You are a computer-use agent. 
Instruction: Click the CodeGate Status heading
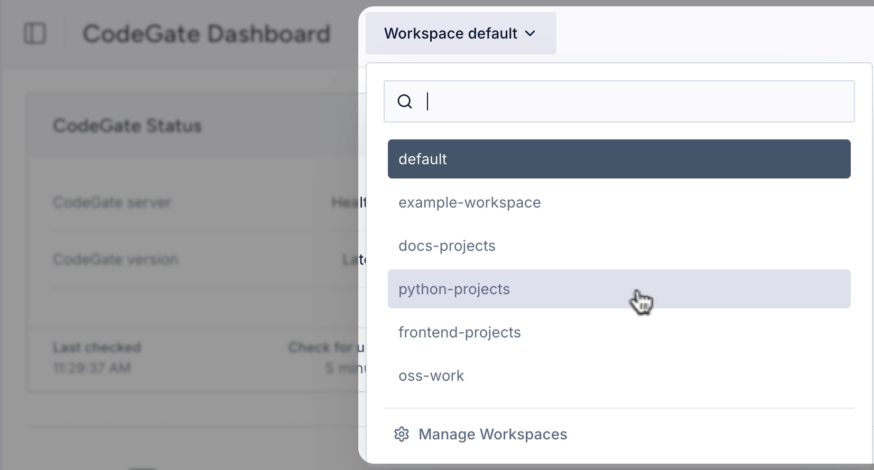pyautogui.click(x=127, y=126)
